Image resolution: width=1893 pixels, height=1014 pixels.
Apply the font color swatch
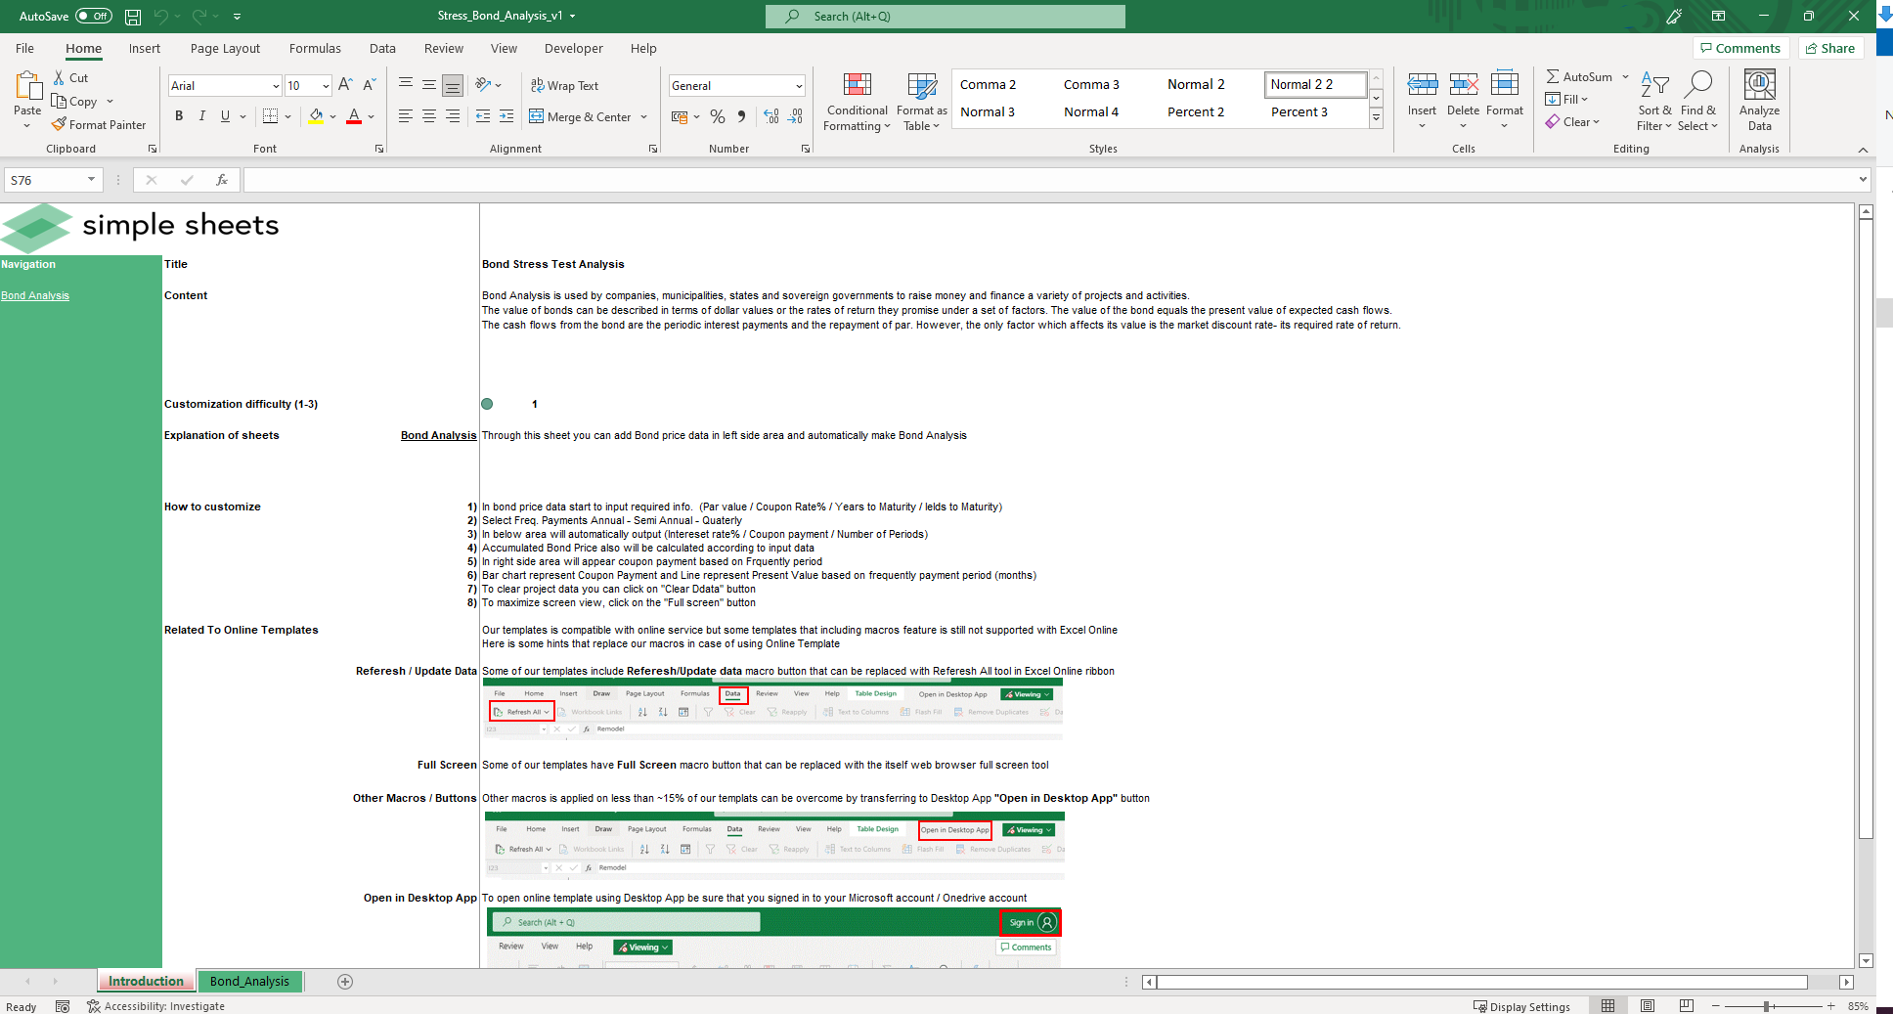point(354,116)
